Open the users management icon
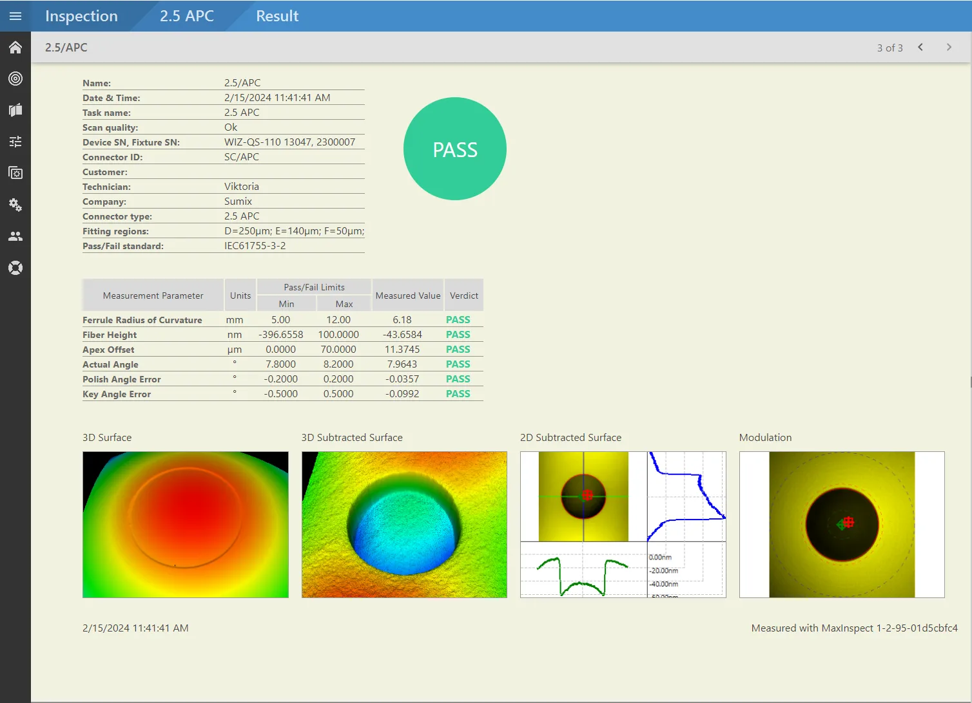 15,236
